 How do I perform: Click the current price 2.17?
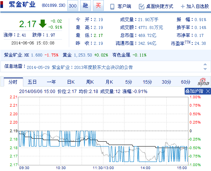(28, 24)
